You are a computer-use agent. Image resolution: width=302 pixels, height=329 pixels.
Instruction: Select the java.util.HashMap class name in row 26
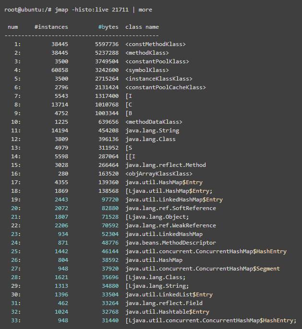point(154,260)
